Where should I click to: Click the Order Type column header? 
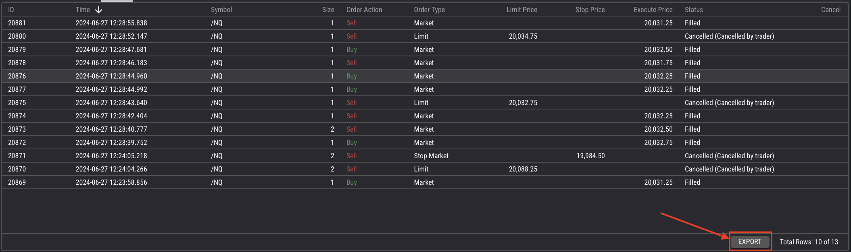coord(429,10)
